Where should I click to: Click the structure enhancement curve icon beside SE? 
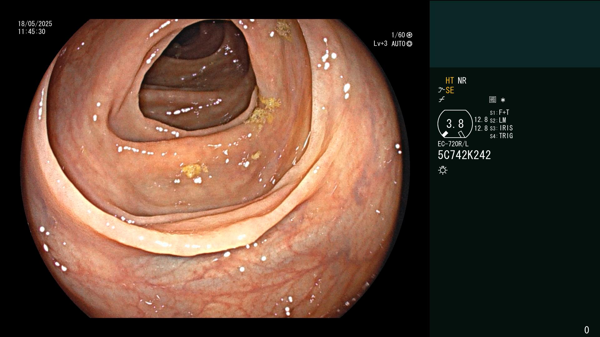click(x=441, y=90)
